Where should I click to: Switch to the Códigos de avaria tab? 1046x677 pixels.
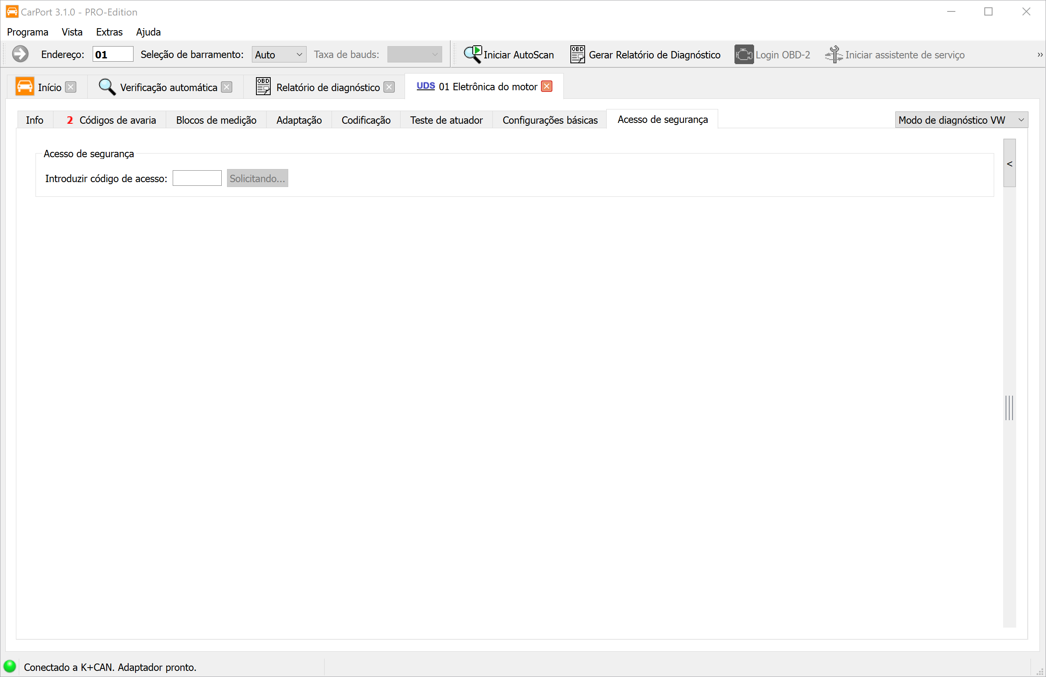pos(111,120)
